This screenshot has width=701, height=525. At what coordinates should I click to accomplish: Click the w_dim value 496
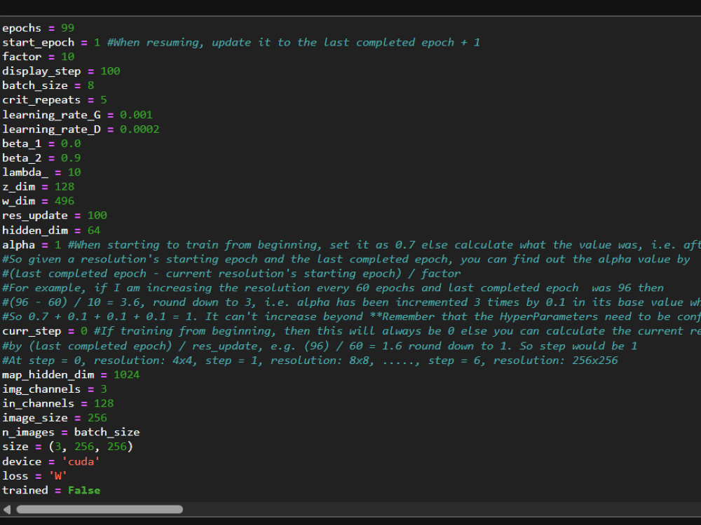click(x=64, y=201)
